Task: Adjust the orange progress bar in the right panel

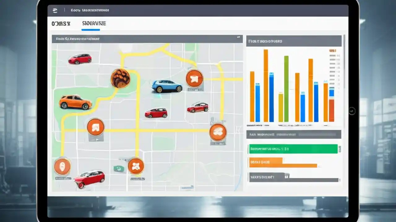Action: tap(282, 162)
